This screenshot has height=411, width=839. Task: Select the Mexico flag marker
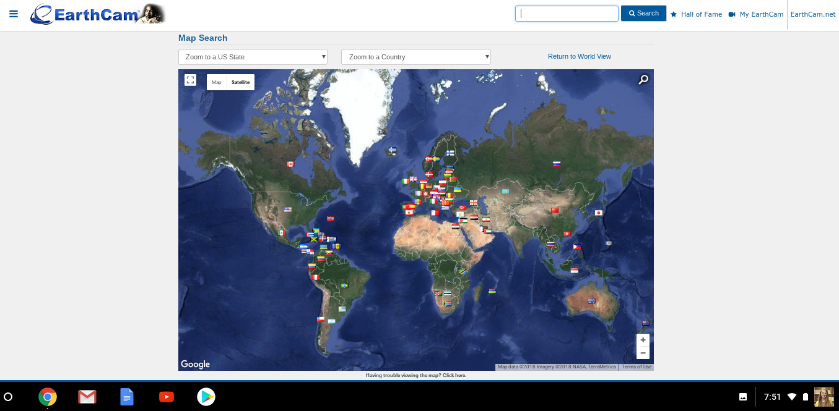click(x=282, y=232)
